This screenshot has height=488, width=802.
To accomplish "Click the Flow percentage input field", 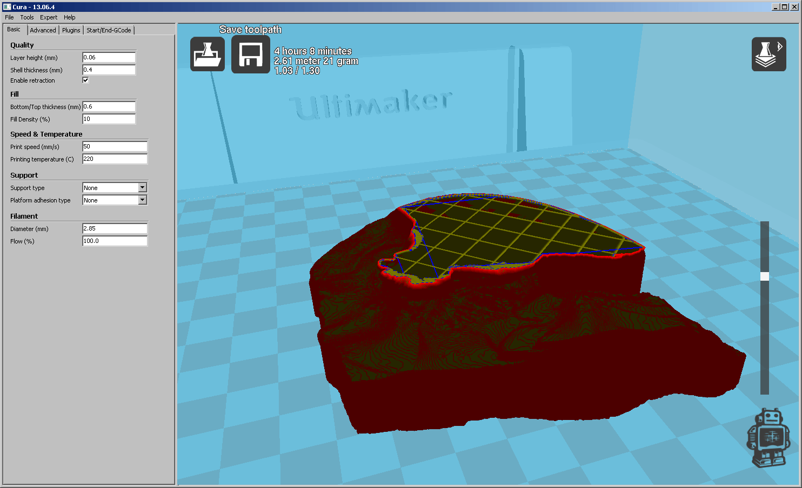I will pos(115,241).
